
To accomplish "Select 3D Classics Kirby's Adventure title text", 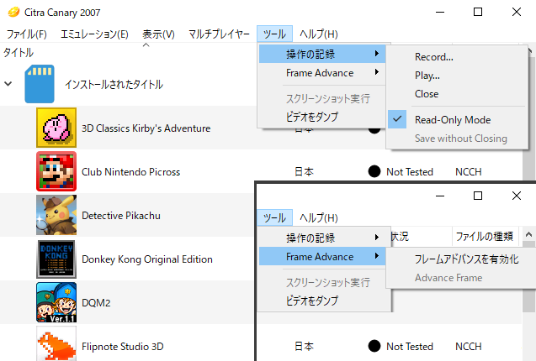I will coord(146,128).
